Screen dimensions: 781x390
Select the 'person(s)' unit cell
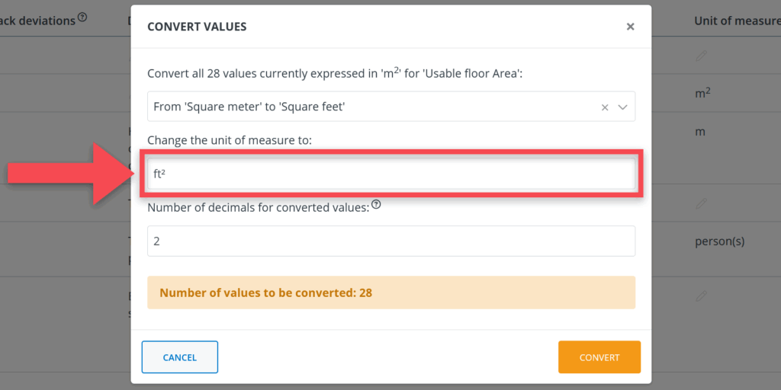pos(719,241)
